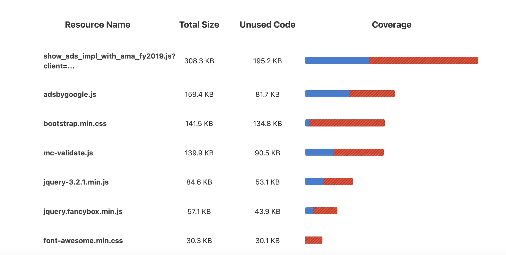Click the 141.5 KB total size value

tap(199, 123)
